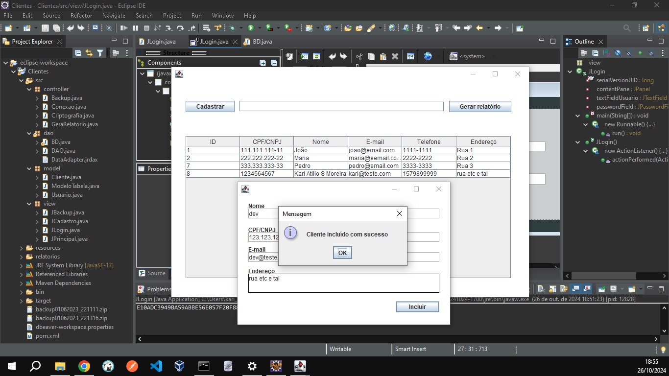Expand the resources folder node

[x=22, y=248]
